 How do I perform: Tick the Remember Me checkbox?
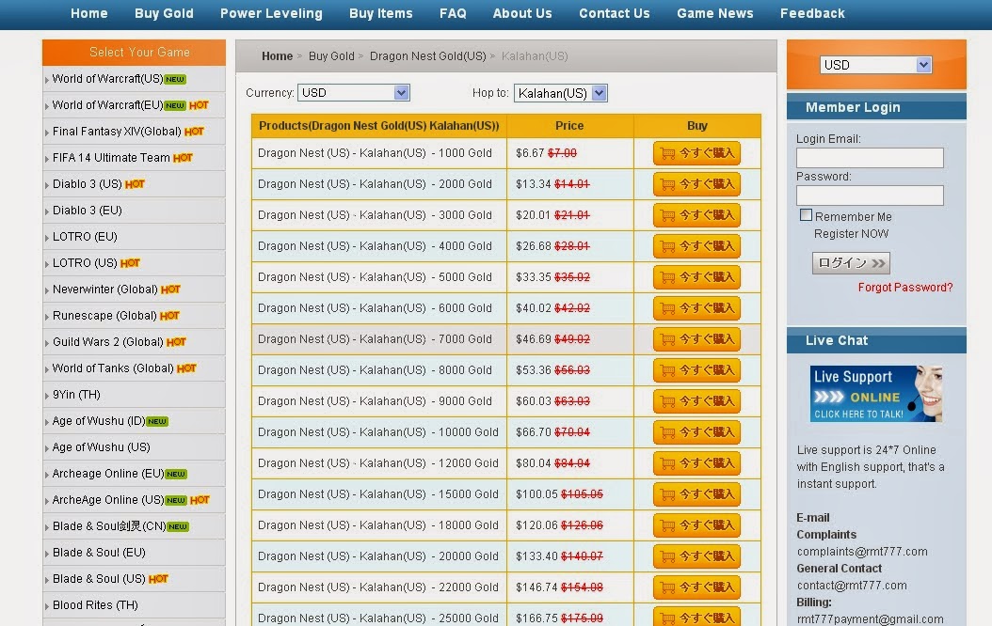pos(806,215)
